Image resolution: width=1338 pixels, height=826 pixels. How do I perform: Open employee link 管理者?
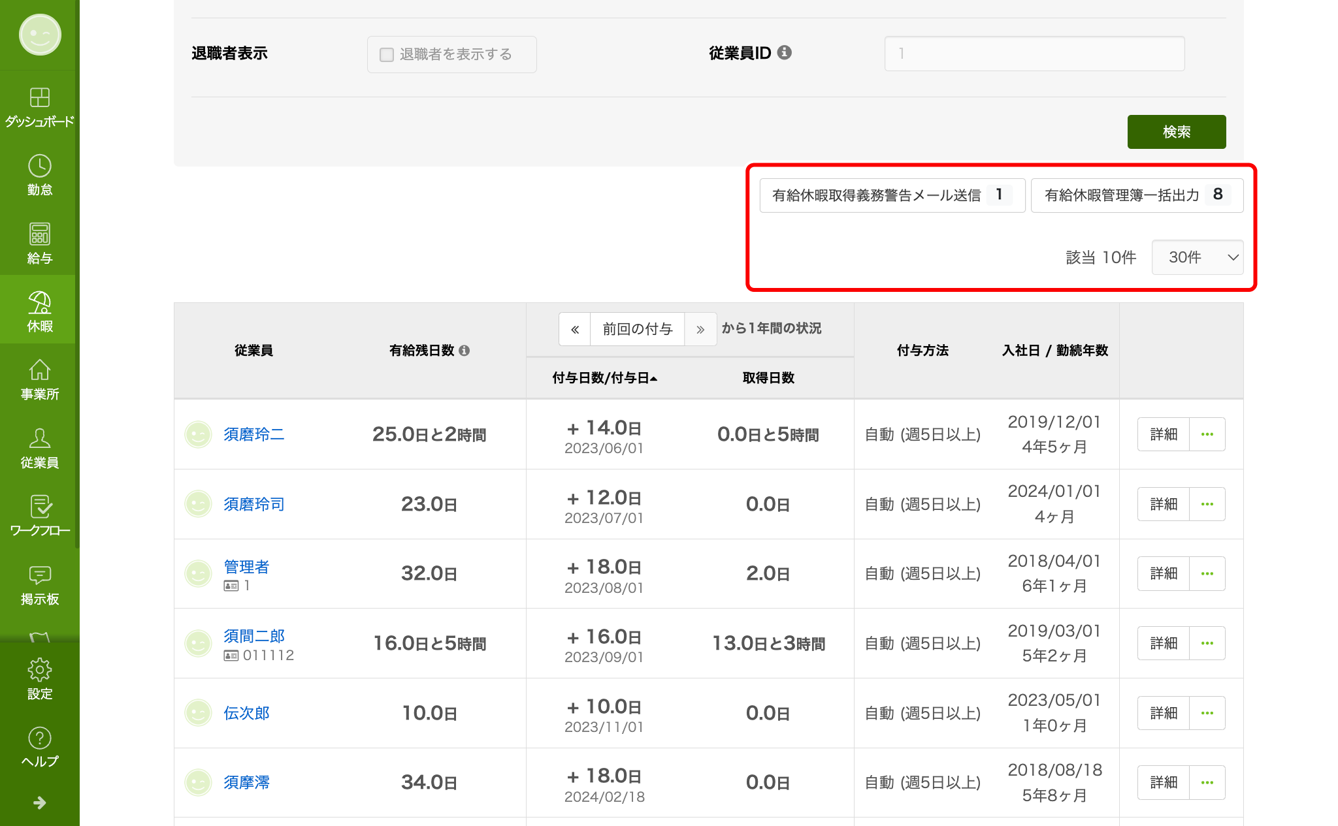click(246, 567)
